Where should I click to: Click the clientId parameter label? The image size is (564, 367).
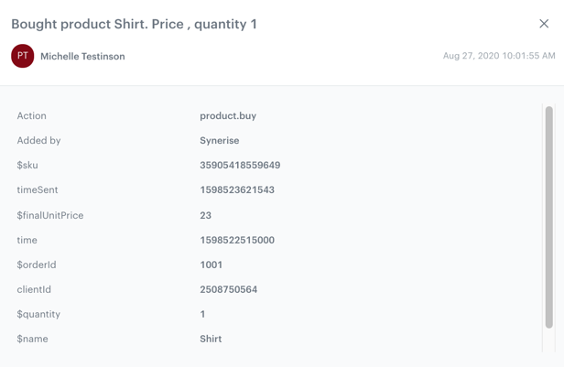click(x=34, y=290)
